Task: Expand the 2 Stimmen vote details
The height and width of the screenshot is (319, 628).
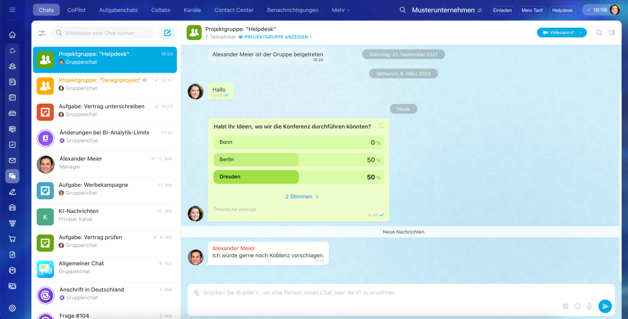Action: [302, 196]
